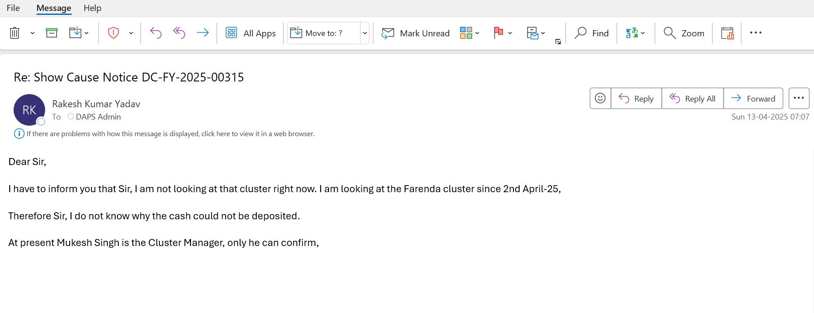
Task: Click the Delete trash can icon
Action: (14, 33)
